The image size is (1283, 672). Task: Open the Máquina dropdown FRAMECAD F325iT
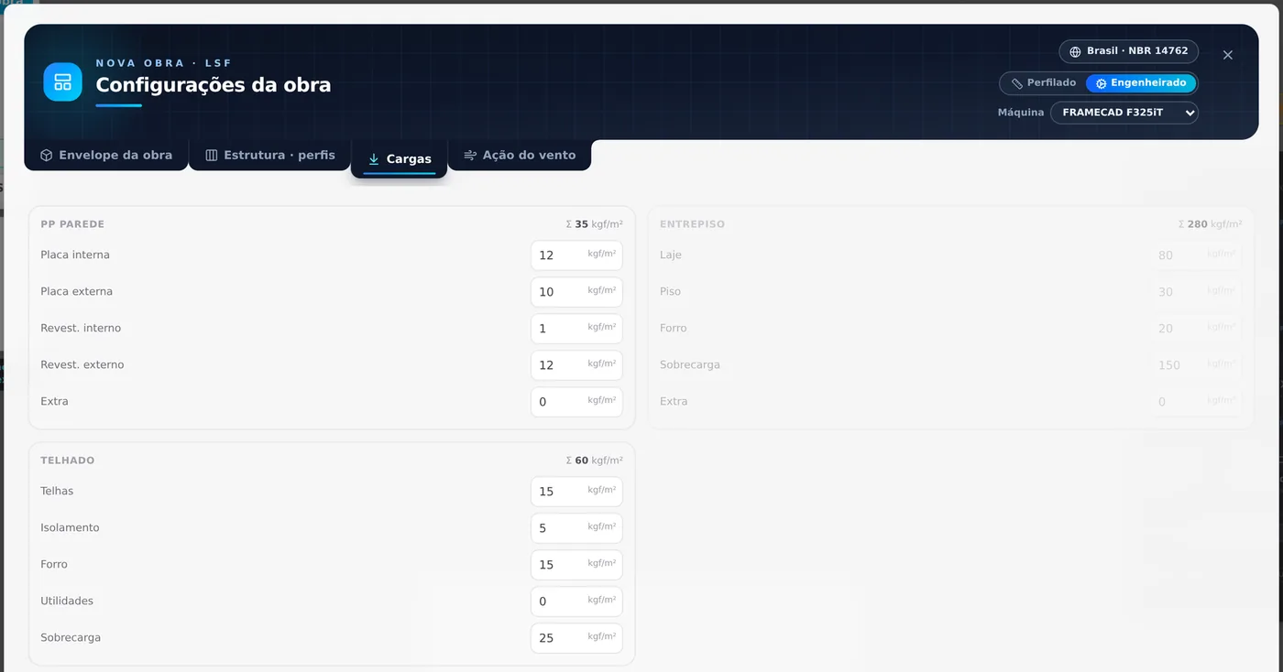(1124, 113)
